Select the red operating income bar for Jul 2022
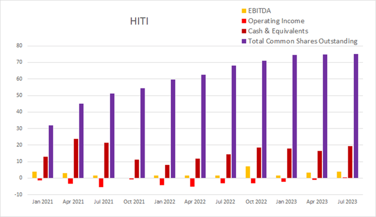Screen dimensions: 376x217 [x=223, y=181]
